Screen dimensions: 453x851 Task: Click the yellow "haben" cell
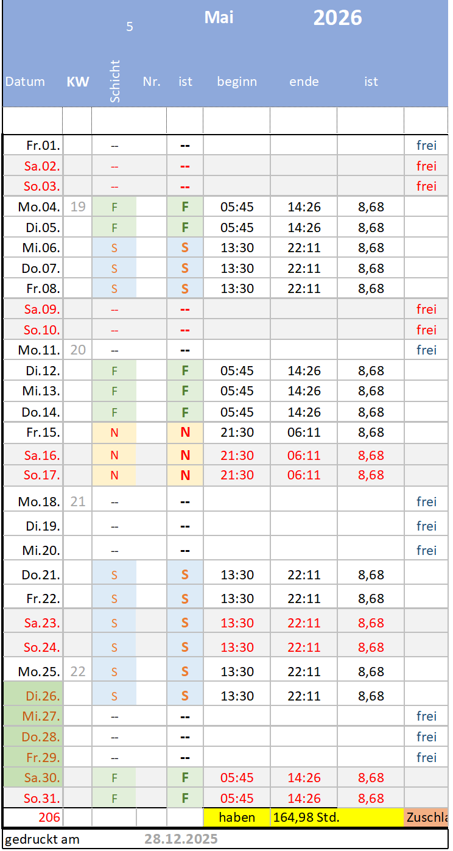[237, 817]
